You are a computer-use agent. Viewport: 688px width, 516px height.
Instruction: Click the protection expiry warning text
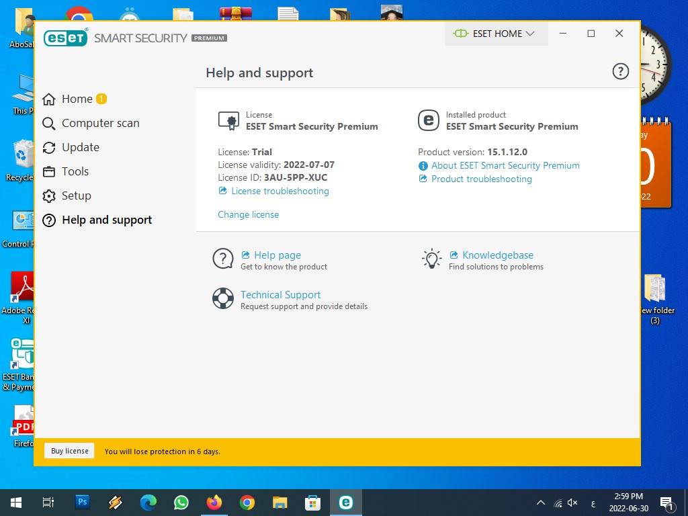[x=163, y=451]
